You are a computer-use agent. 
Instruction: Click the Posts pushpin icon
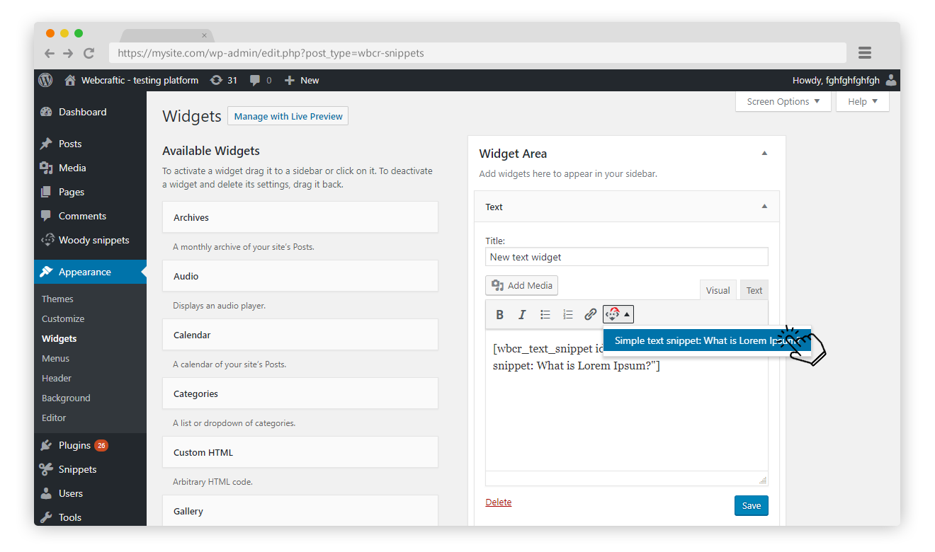coord(47,144)
